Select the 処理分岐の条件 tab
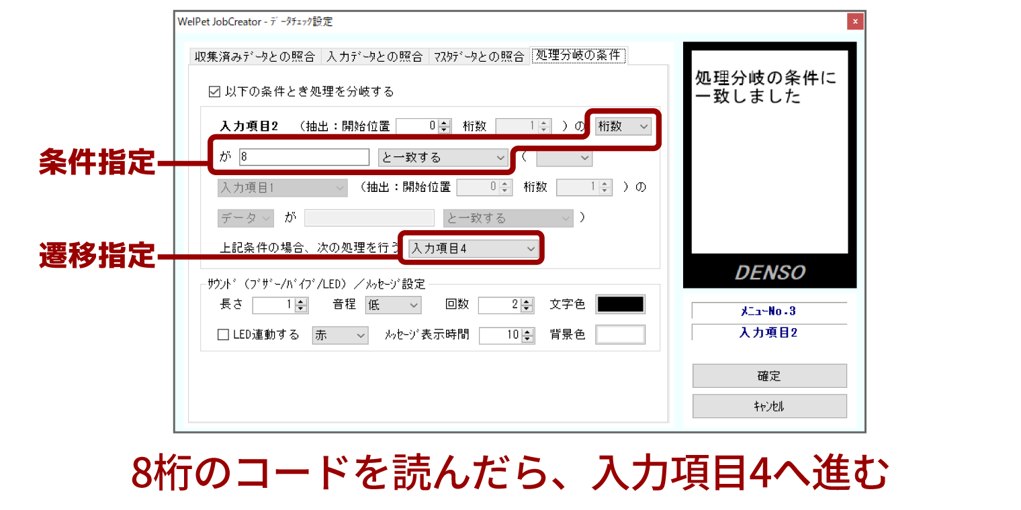 pos(578,55)
